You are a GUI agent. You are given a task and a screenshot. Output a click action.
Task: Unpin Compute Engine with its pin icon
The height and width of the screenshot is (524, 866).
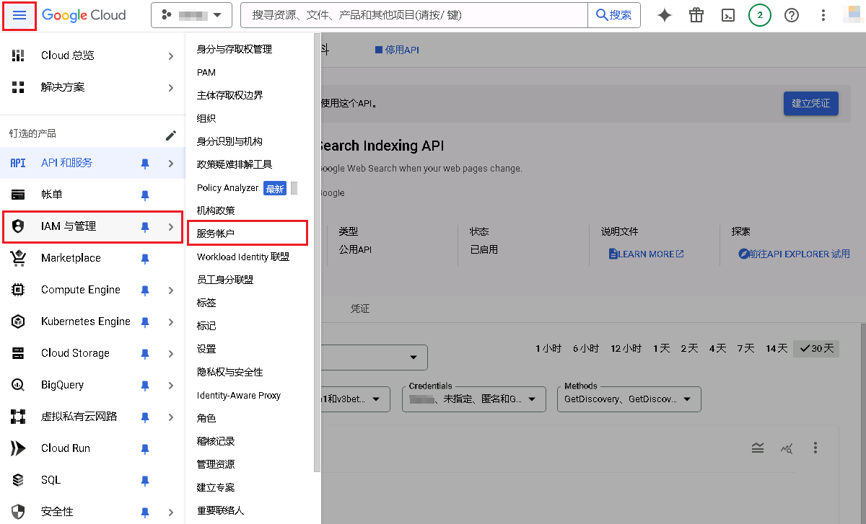click(145, 290)
